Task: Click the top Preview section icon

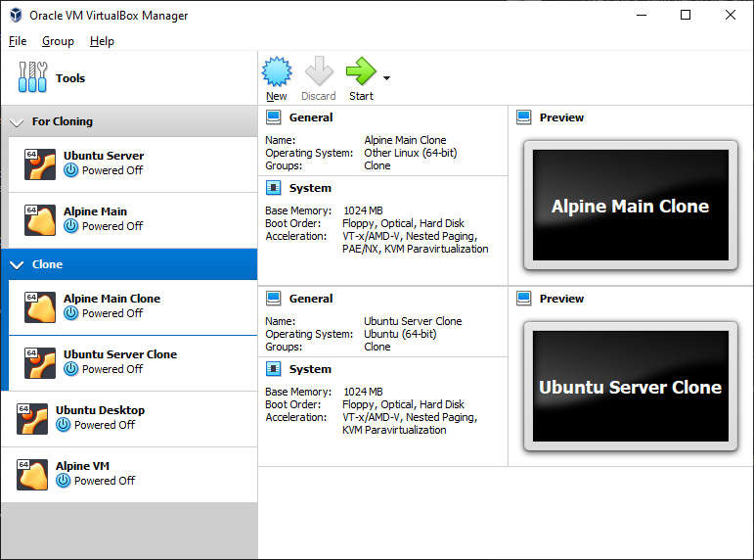Action: click(523, 117)
